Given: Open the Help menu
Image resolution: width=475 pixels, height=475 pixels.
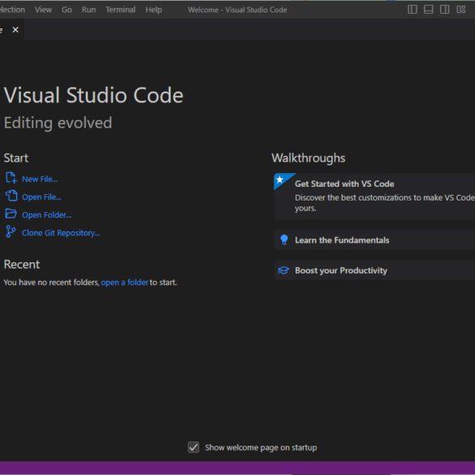Looking at the screenshot, I should [153, 10].
